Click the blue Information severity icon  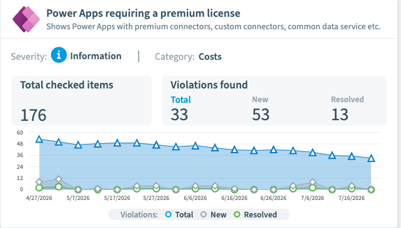click(59, 55)
